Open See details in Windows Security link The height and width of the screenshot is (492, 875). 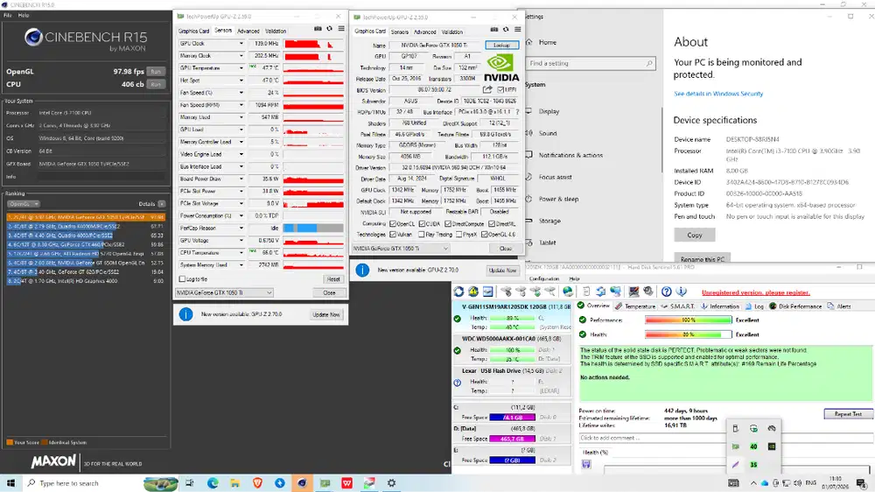pos(718,94)
